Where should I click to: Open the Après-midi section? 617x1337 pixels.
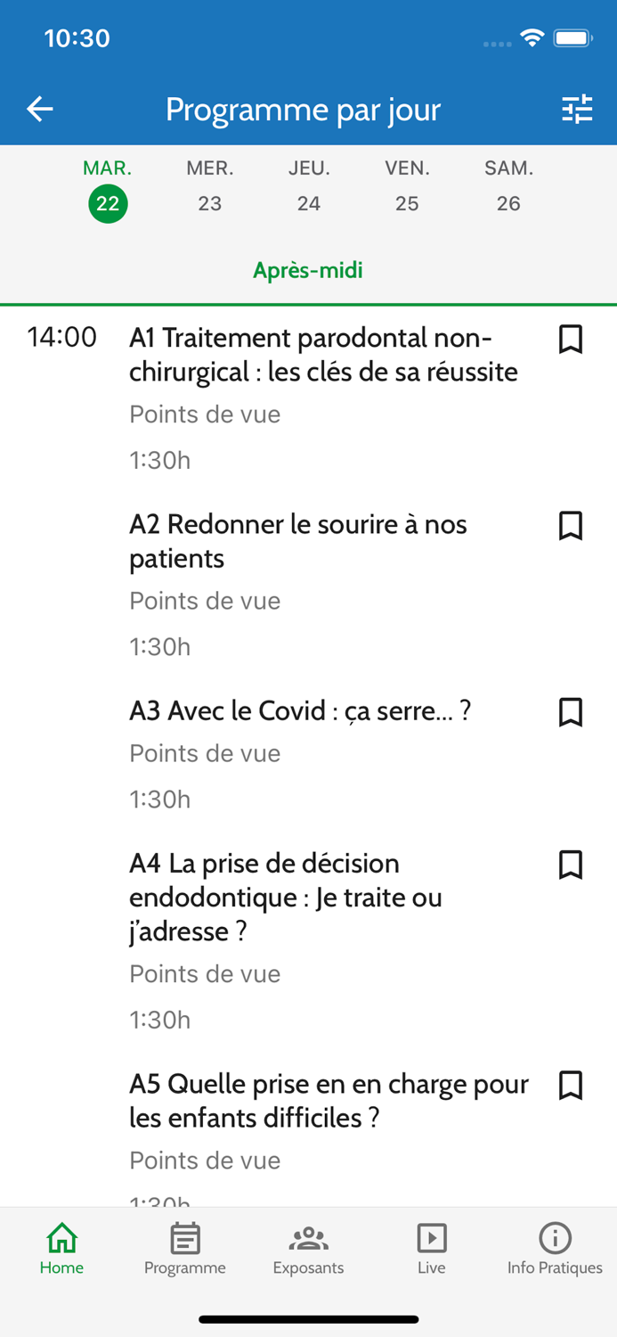pyautogui.click(x=308, y=270)
